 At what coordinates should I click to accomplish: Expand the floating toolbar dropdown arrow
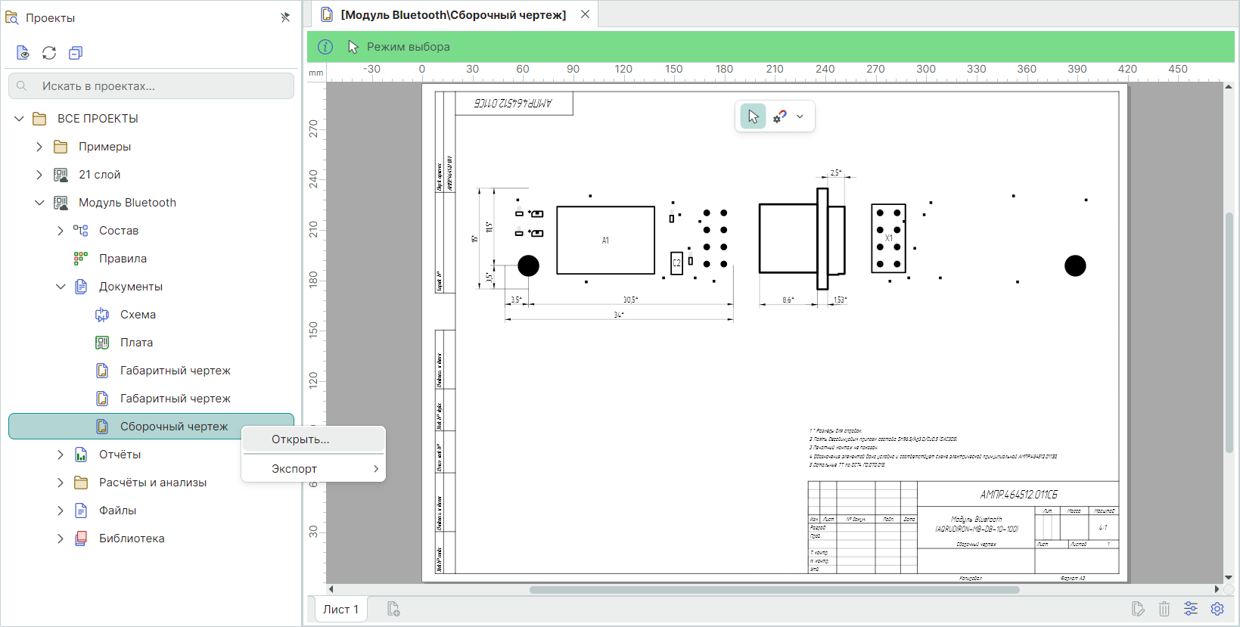click(800, 116)
